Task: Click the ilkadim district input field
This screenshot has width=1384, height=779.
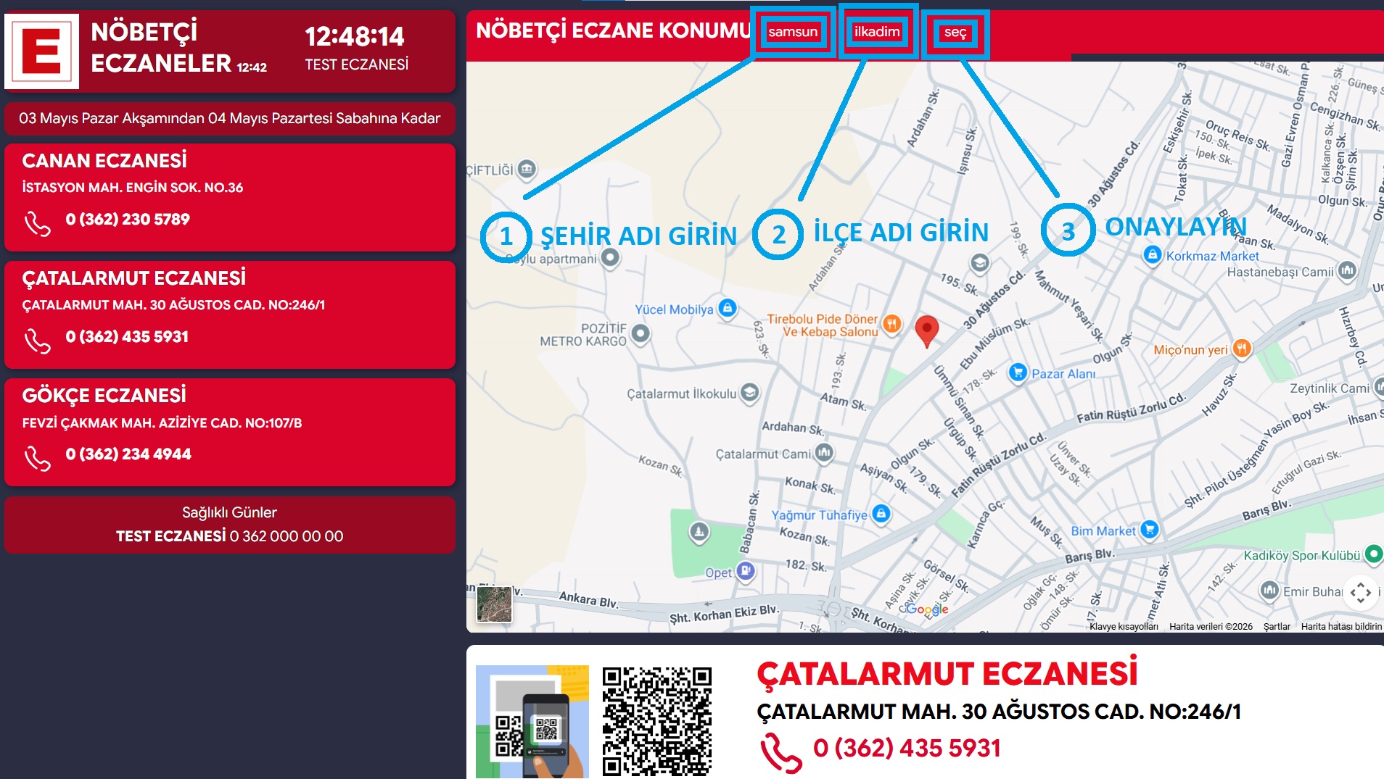Action: tap(877, 32)
